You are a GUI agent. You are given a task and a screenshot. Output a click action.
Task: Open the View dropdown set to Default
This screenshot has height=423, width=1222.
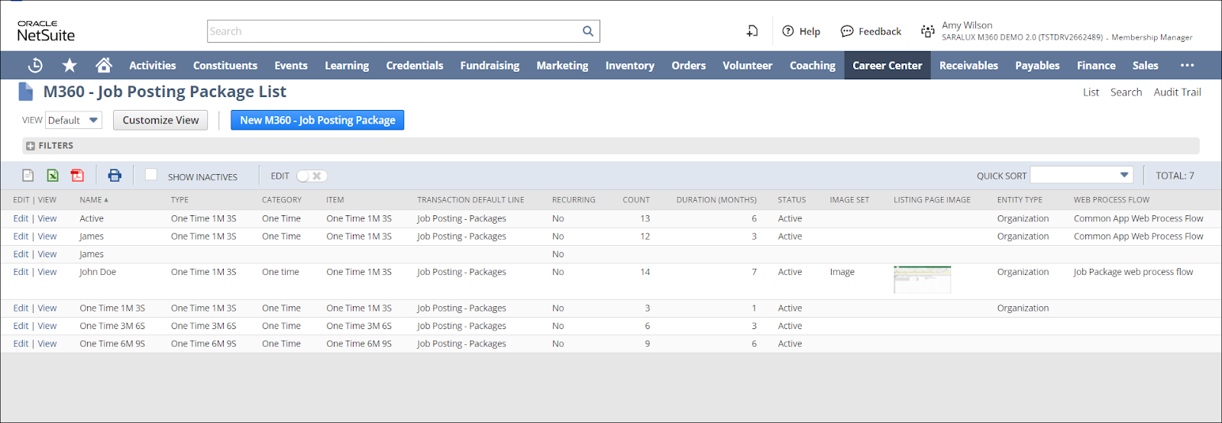point(73,120)
